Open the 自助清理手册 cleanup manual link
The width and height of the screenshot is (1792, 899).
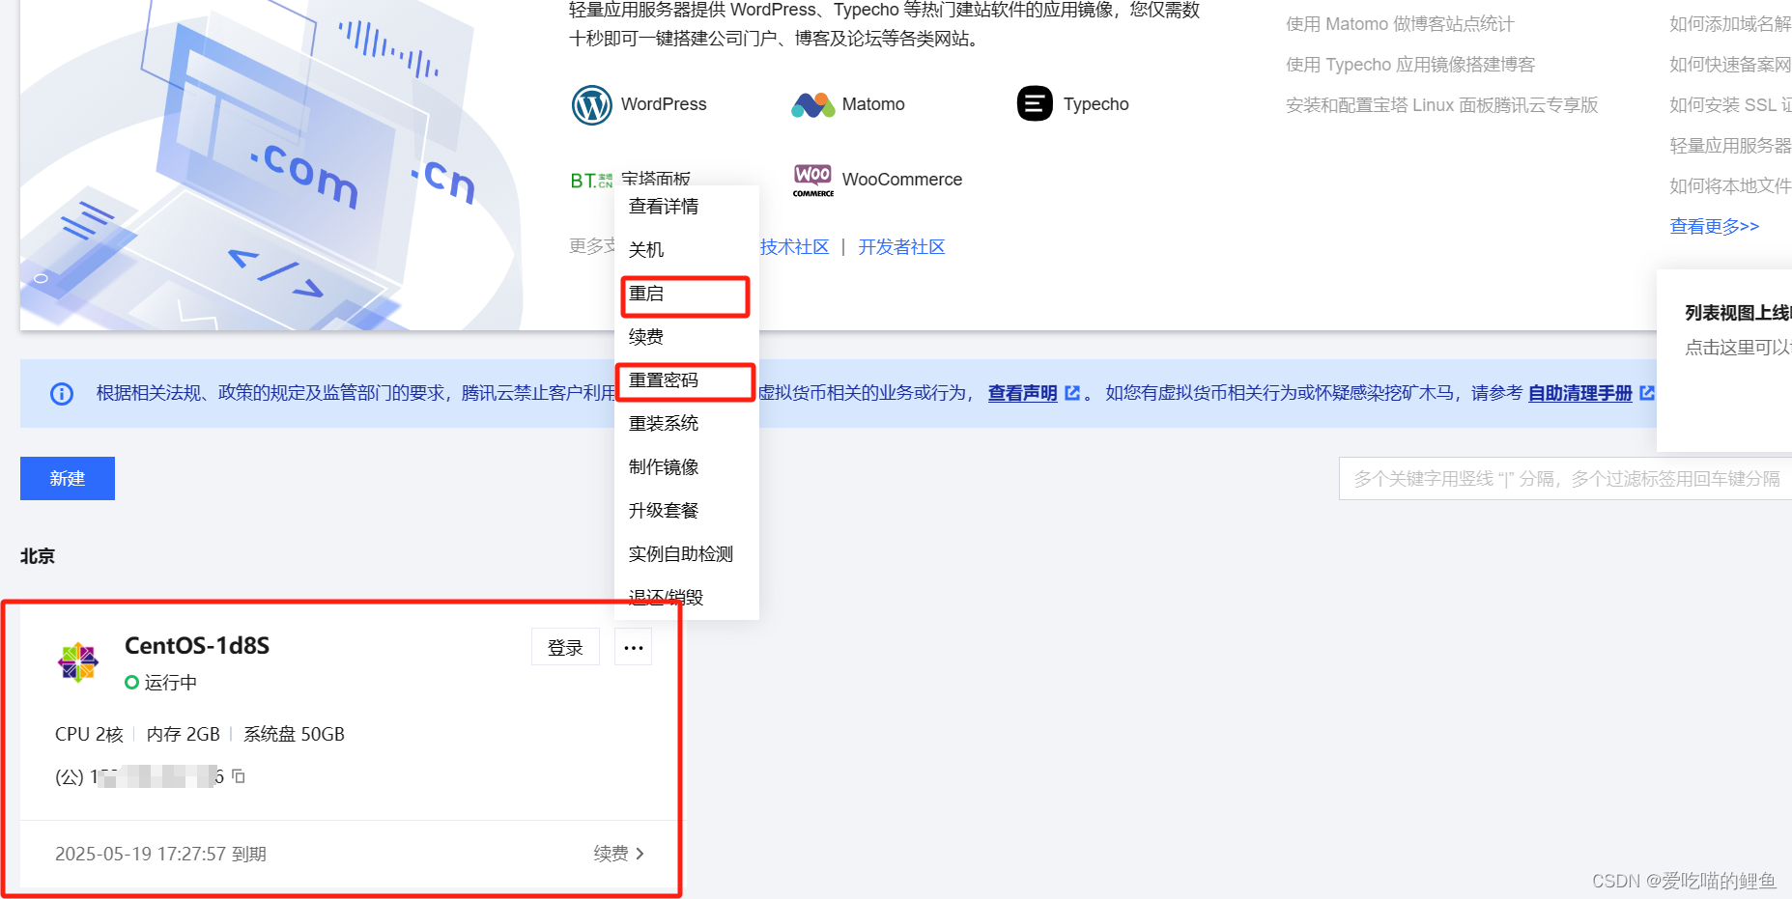[1579, 393]
